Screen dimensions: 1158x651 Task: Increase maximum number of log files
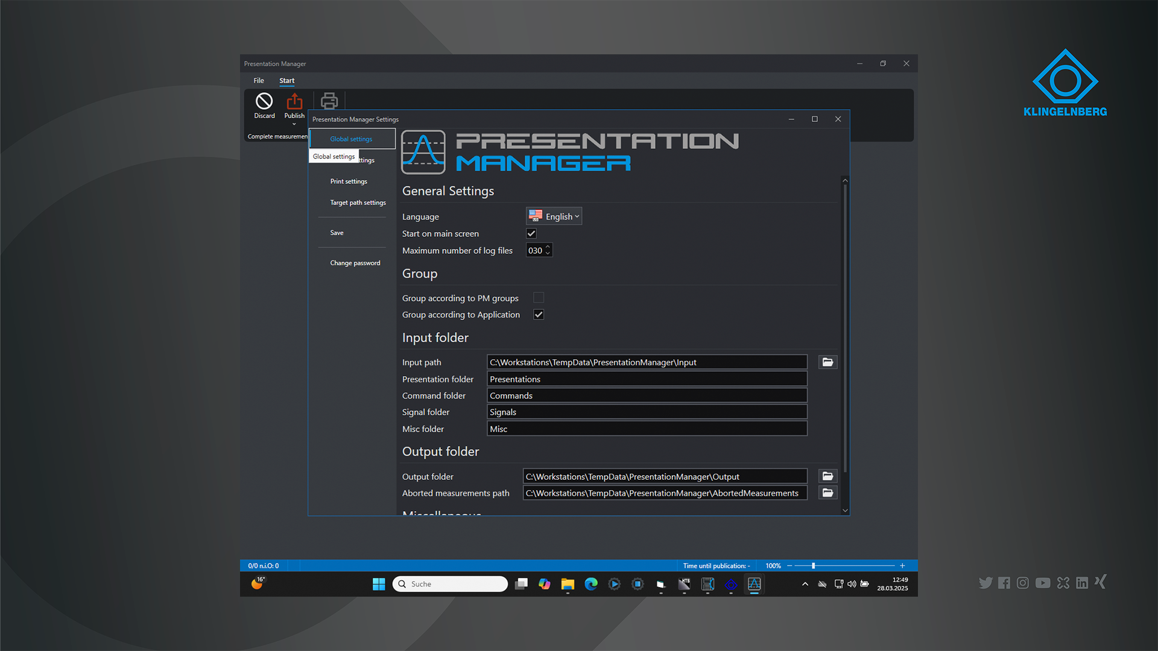tap(548, 247)
